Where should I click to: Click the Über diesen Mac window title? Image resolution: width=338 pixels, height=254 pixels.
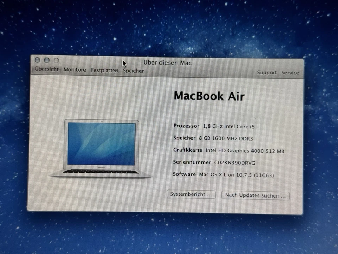click(168, 63)
